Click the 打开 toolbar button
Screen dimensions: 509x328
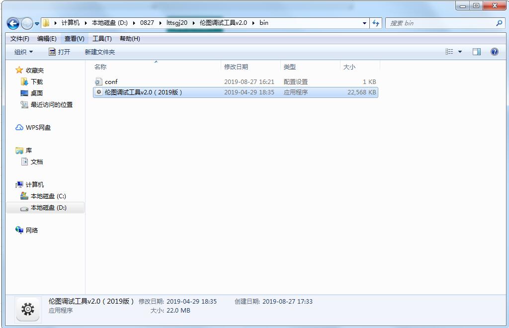click(x=60, y=52)
